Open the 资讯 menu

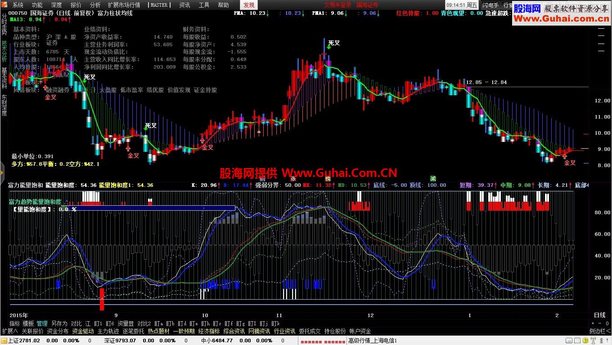[x=184, y=5]
